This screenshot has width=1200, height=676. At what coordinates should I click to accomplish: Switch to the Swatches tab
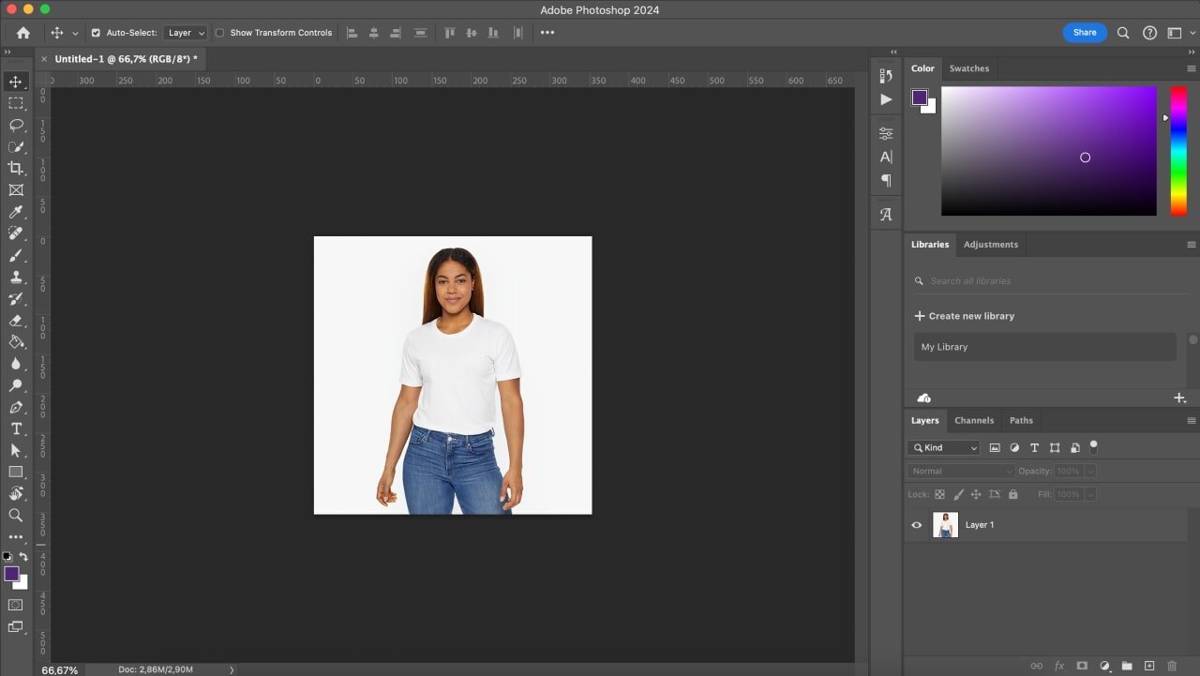coord(969,68)
